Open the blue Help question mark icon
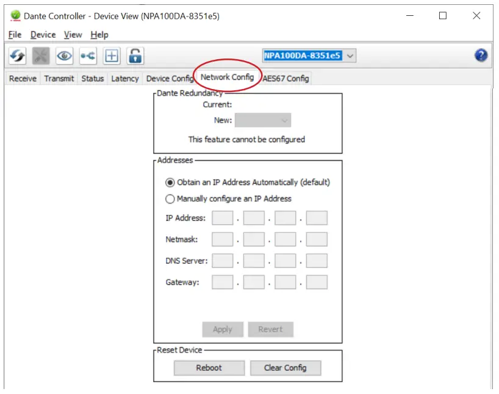499x394 pixels. coord(481,56)
